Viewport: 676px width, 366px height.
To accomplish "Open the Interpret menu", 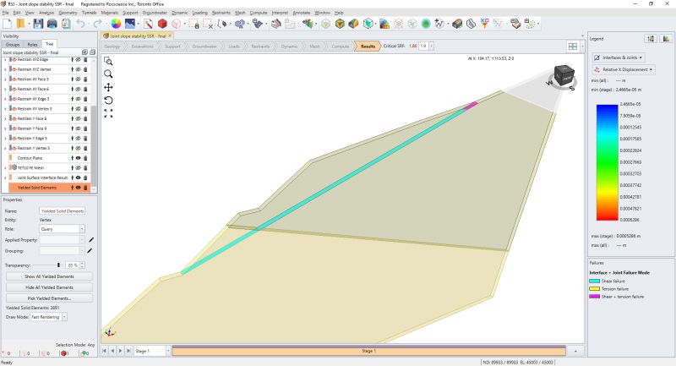I will [x=280, y=13].
